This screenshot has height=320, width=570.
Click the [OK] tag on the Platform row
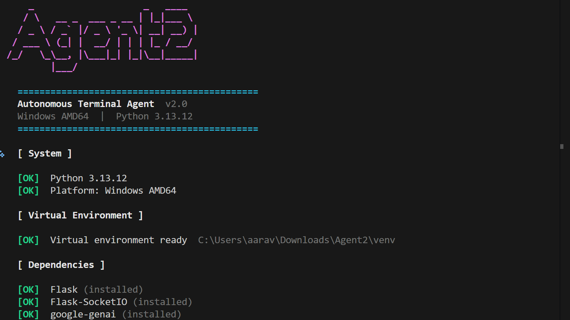pos(28,191)
